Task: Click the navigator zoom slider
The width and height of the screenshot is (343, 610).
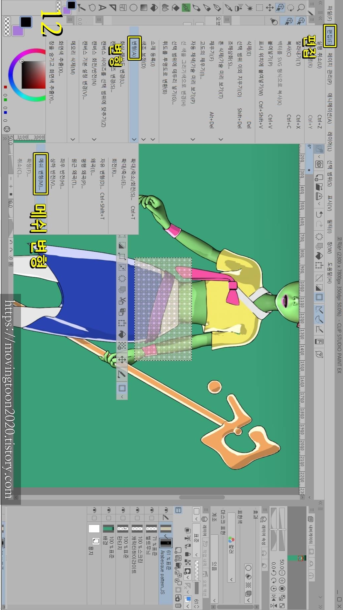Action: [x=282, y=530]
